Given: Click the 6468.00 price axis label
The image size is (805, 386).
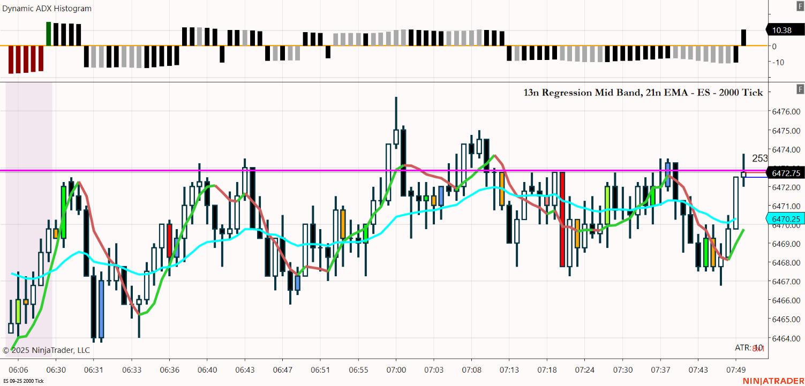Looking at the screenshot, I should click(785, 262).
